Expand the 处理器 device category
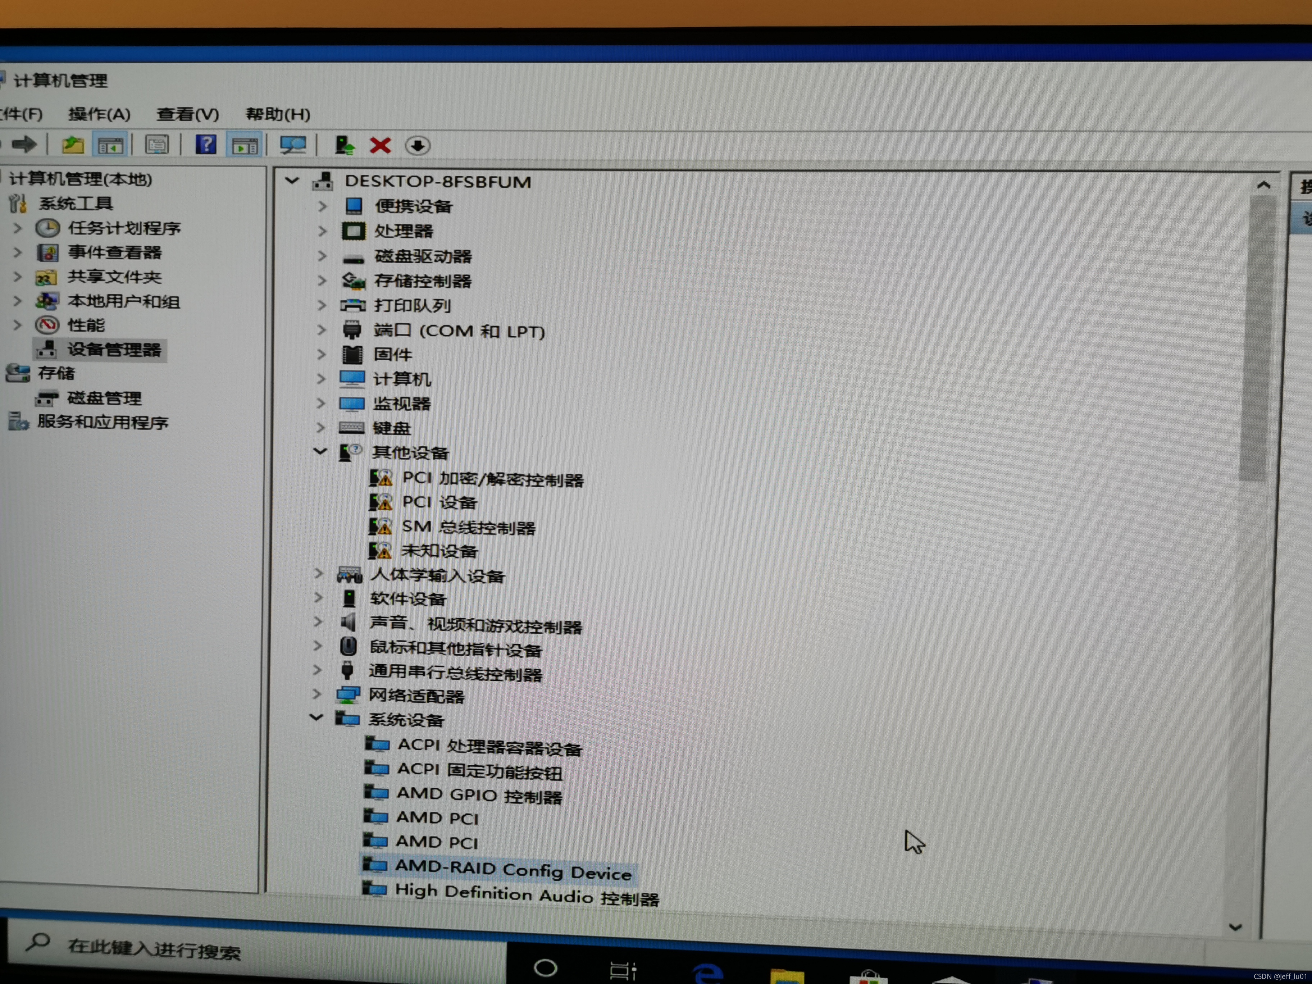 tap(322, 231)
